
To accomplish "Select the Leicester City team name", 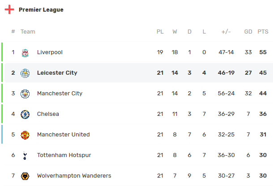I will [x=57, y=73].
